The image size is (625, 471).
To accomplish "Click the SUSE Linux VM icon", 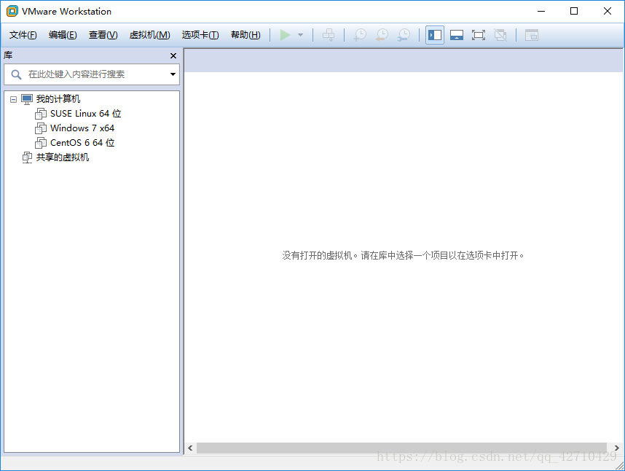I will coord(41,114).
